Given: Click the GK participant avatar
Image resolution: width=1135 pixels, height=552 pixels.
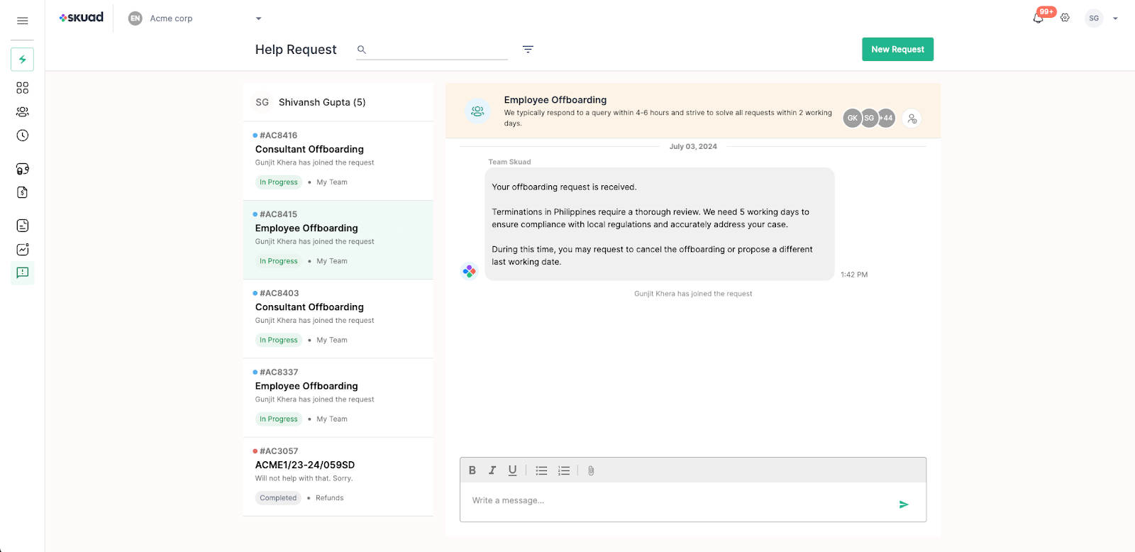Looking at the screenshot, I should point(852,118).
